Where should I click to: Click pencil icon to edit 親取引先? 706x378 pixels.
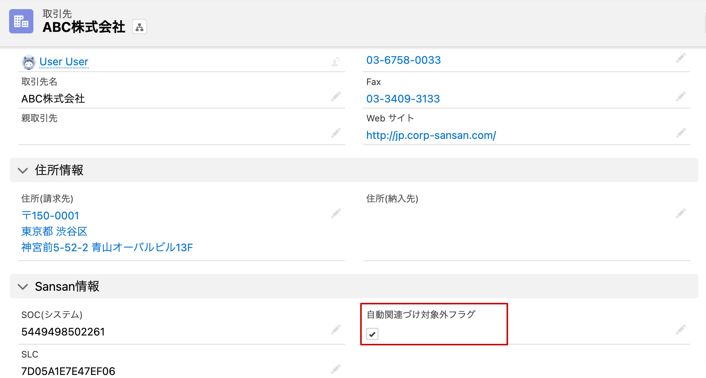point(336,133)
